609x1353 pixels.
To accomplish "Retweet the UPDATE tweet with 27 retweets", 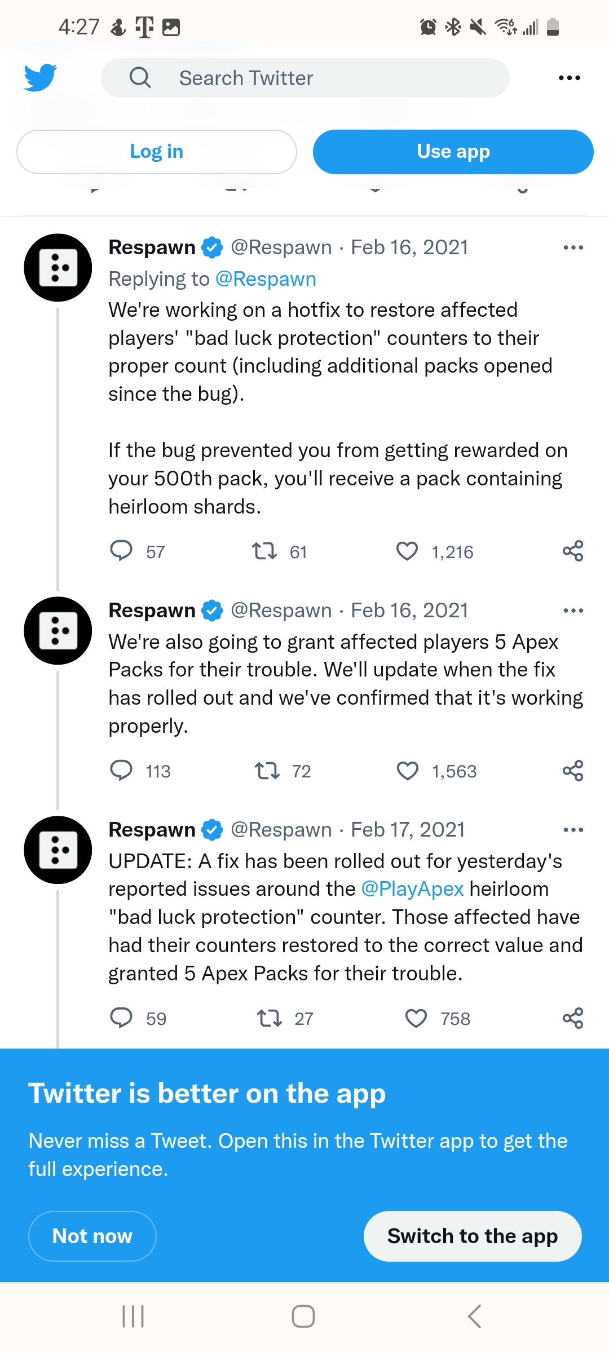I will pos(270,1018).
